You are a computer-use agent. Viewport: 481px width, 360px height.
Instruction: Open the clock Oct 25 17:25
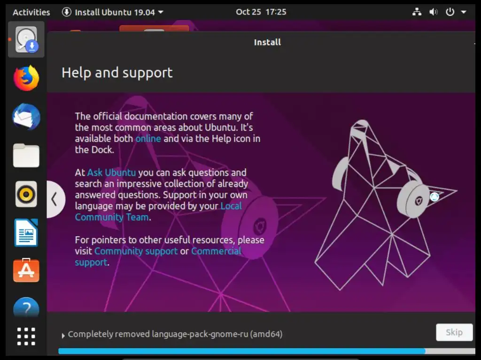[x=261, y=12]
